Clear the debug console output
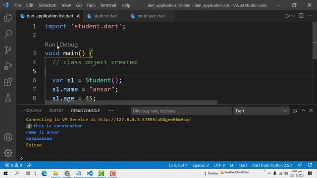 (x=295, y=111)
